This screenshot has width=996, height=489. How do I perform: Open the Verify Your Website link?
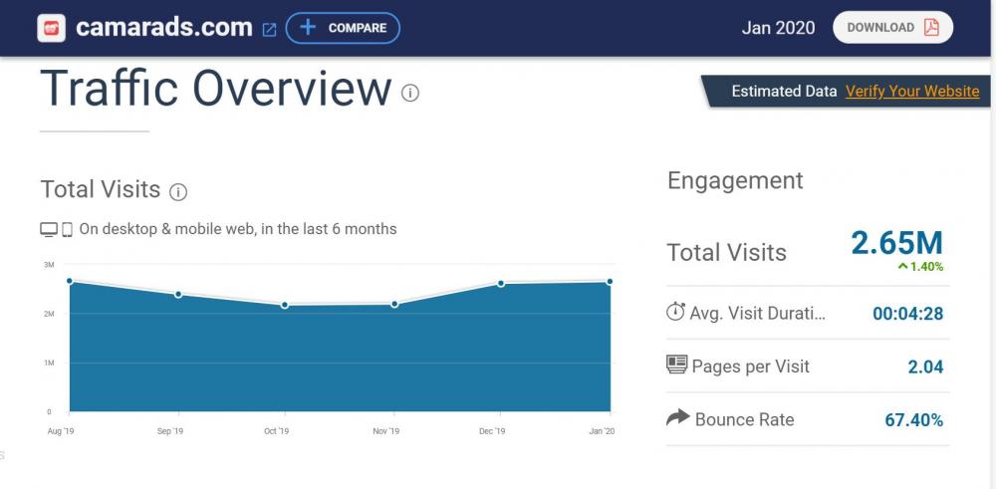coord(912,91)
